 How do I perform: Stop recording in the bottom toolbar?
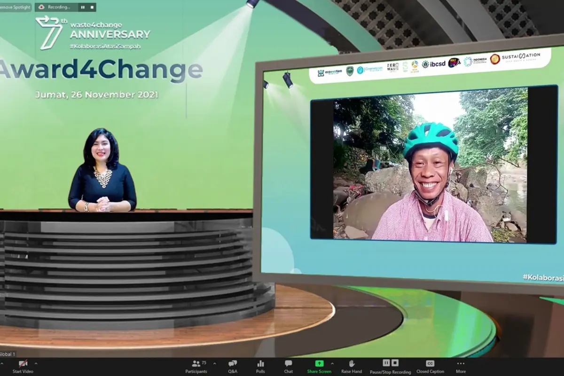(395, 363)
